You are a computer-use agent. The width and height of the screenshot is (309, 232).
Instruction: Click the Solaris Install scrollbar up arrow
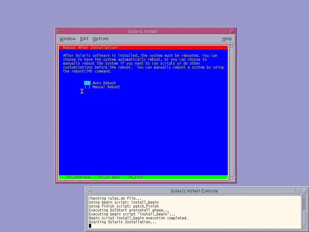click(x=232, y=46)
